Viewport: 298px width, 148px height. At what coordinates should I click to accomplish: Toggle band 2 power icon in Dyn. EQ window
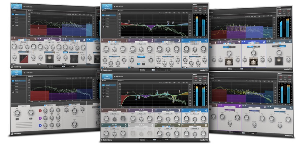(x=129, y=40)
